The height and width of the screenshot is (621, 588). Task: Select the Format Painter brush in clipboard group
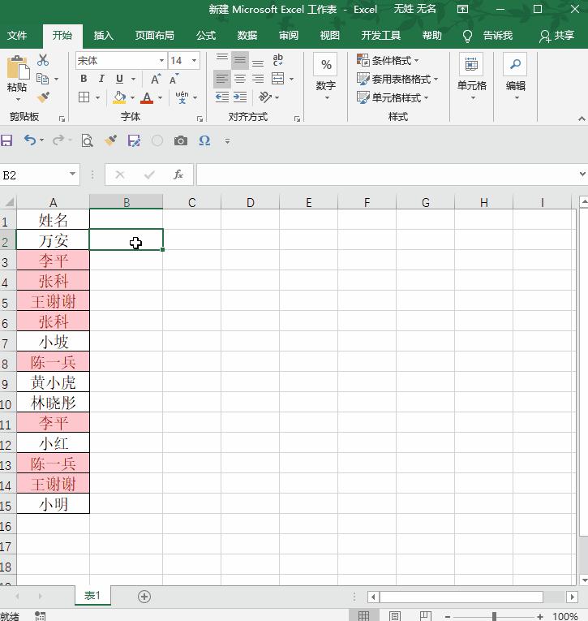pos(43,97)
